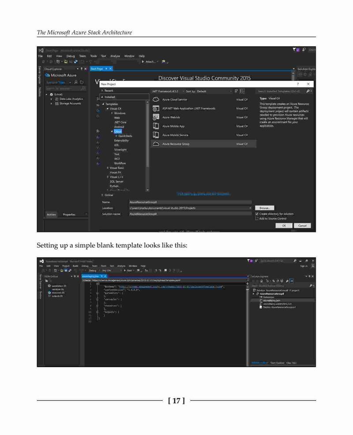Open the Any CPU platform dropdown
This screenshot has width=353, height=435.
(x=111, y=270)
